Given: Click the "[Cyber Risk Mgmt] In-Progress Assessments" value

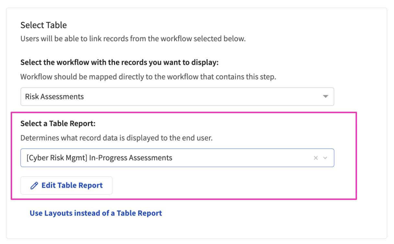Looking at the screenshot, I should [98, 158].
